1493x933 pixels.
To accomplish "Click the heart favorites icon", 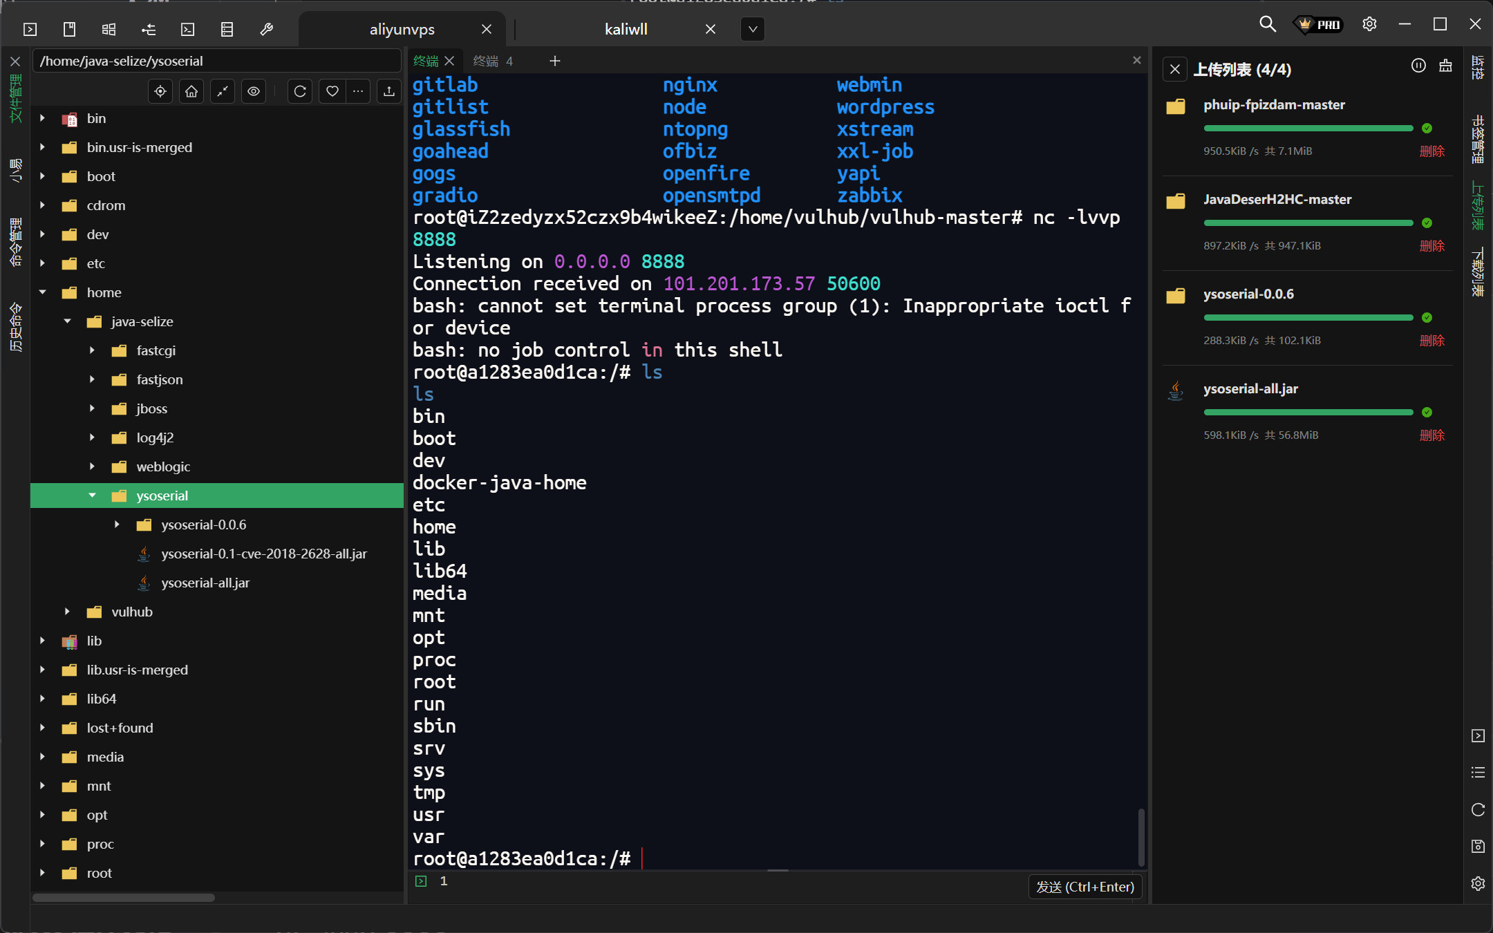I will pyautogui.click(x=332, y=91).
